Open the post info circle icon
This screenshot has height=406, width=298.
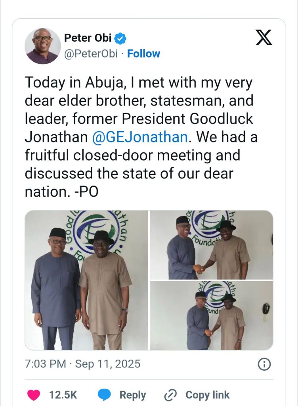pyautogui.click(x=264, y=364)
